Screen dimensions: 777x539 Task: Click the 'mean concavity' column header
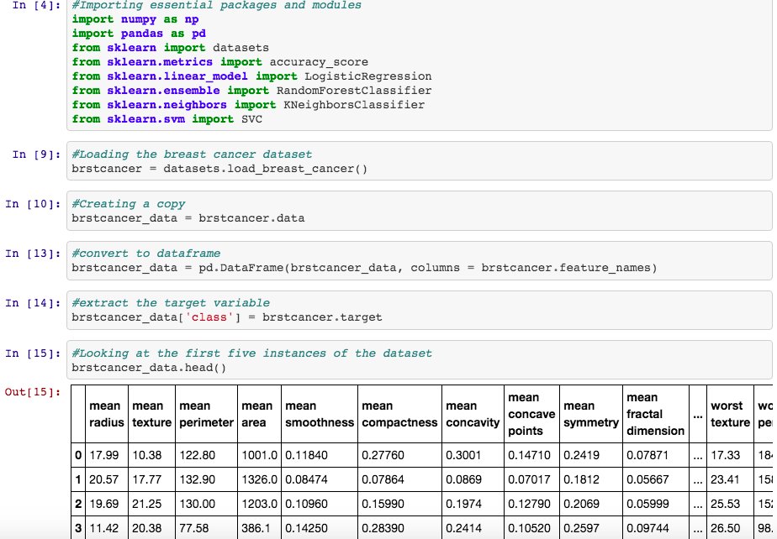[x=473, y=414]
